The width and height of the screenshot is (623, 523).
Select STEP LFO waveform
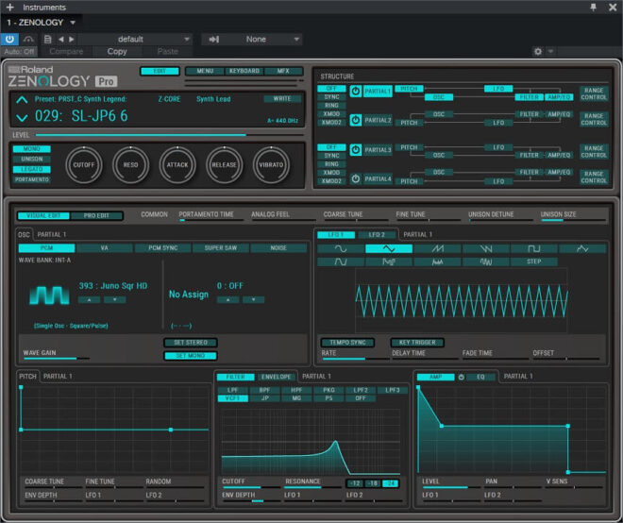coord(534,261)
